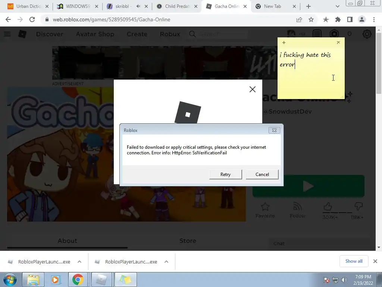Follow the Gacha Online game
The height and width of the screenshot is (287, 382).
(x=297, y=210)
